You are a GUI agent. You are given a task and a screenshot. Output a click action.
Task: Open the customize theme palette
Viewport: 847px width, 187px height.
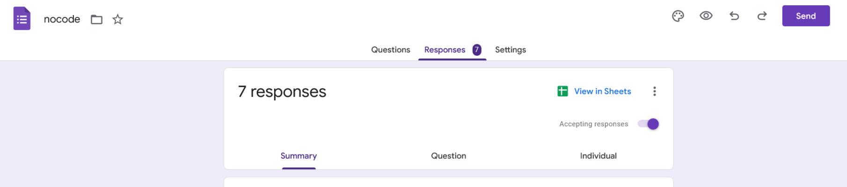coord(678,16)
